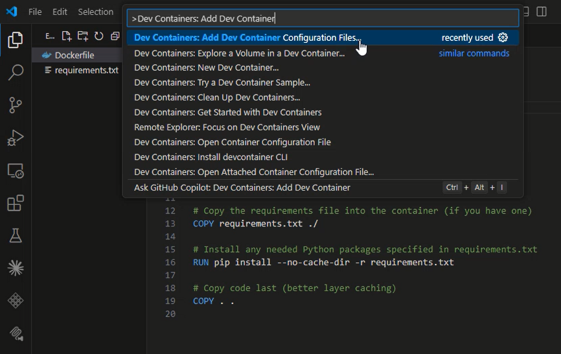Viewport: 561px width, 354px height.
Task: Click the starburst icon in activity bar
Action: point(16,268)
